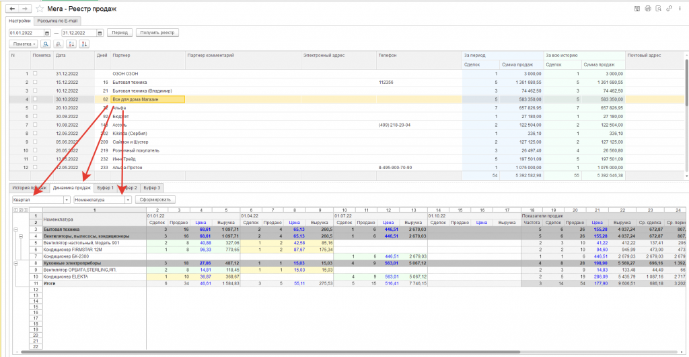689x357 pixels.
Task: Collapse the Бытовая техника group
Action: click(16, 229)
